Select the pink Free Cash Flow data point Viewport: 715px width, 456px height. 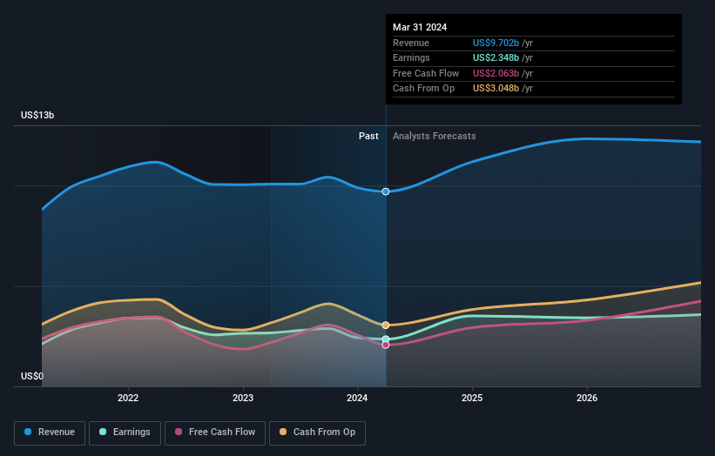[x=386, y=345]
